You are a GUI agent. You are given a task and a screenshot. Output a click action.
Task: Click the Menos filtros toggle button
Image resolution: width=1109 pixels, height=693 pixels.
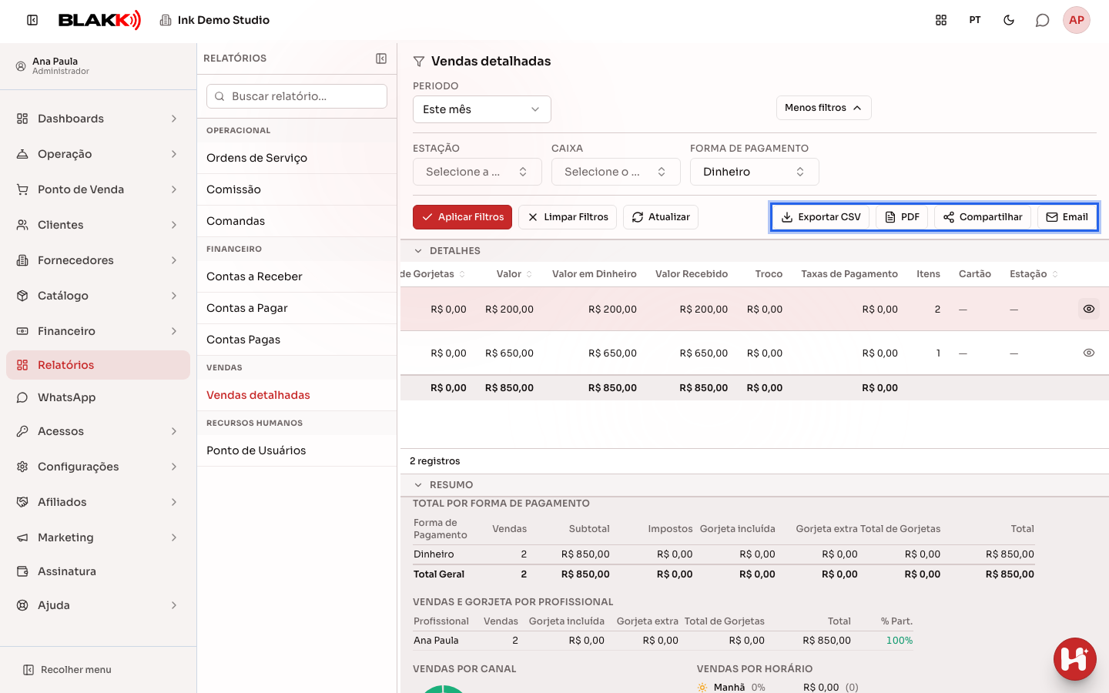pyautogui.click(x=823, y=108)
